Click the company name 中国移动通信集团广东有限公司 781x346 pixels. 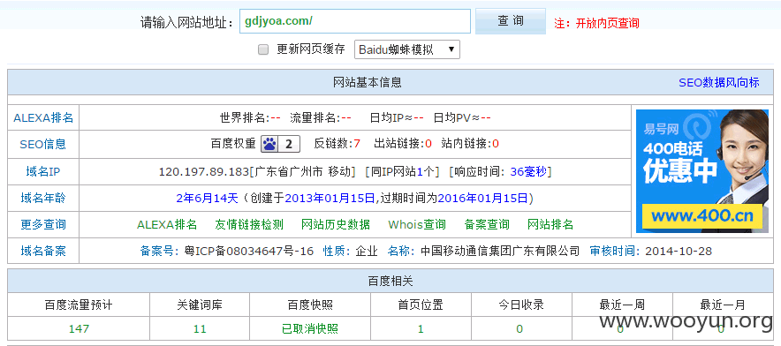500,251
